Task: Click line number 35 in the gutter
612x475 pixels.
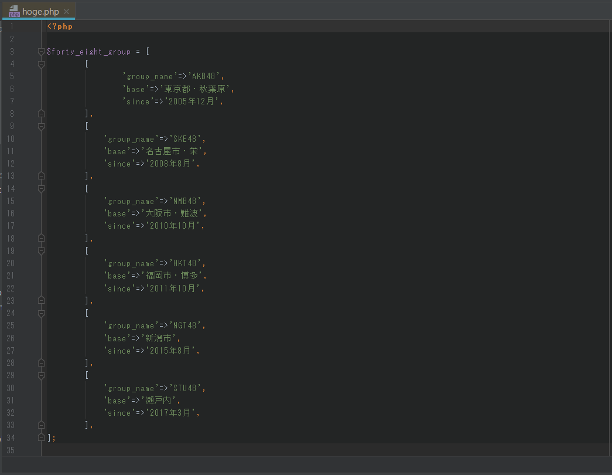Action: click(11, 450)
